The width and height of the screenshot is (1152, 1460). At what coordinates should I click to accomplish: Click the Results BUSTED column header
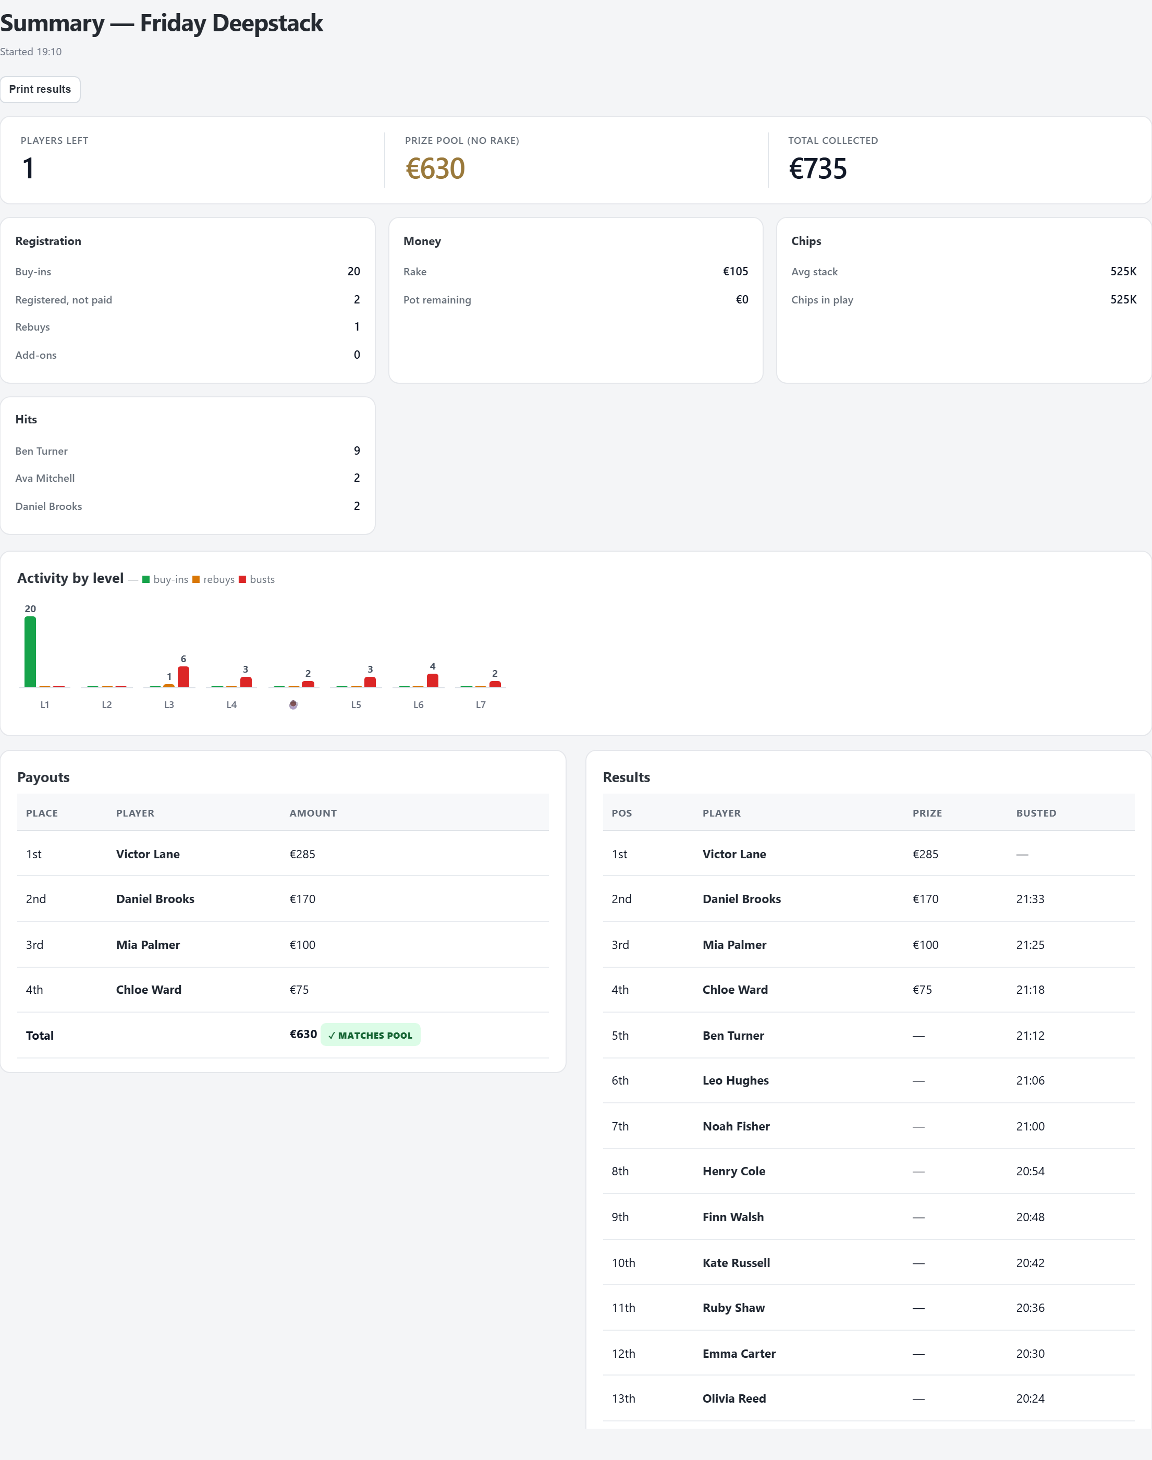[x=1036, y=813]
